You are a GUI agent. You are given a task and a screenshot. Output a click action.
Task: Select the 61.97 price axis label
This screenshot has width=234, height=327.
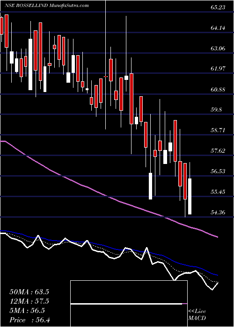(218, 69)
